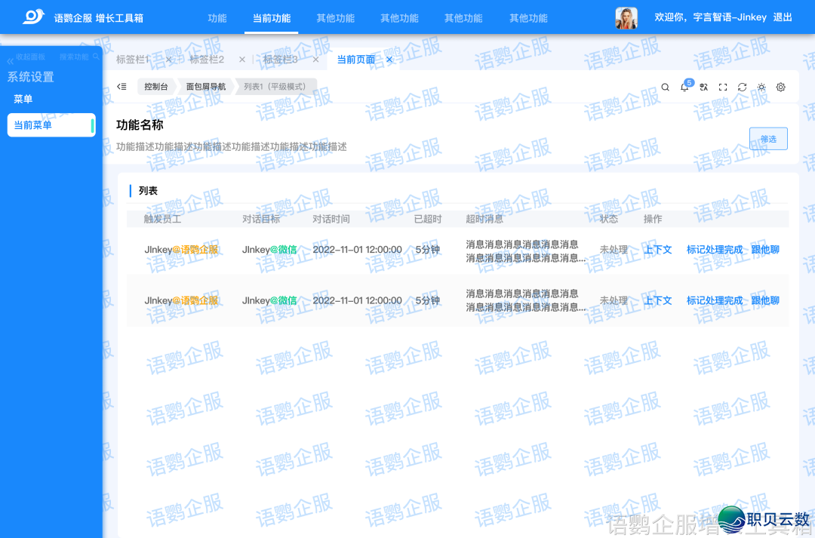Click the user avatar photo
Viewport: 815px width, 538px height.
[x=626, y=17]
